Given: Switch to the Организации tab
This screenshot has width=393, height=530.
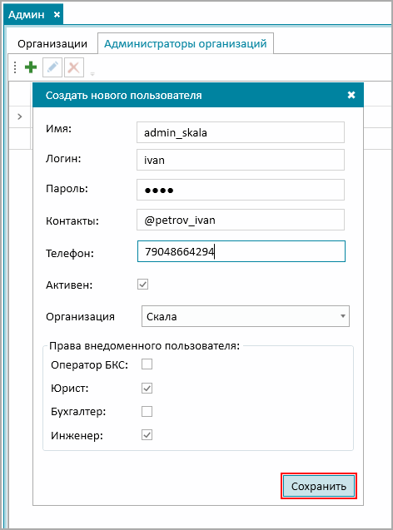Looking at the screenshot, I should [52, 44].
